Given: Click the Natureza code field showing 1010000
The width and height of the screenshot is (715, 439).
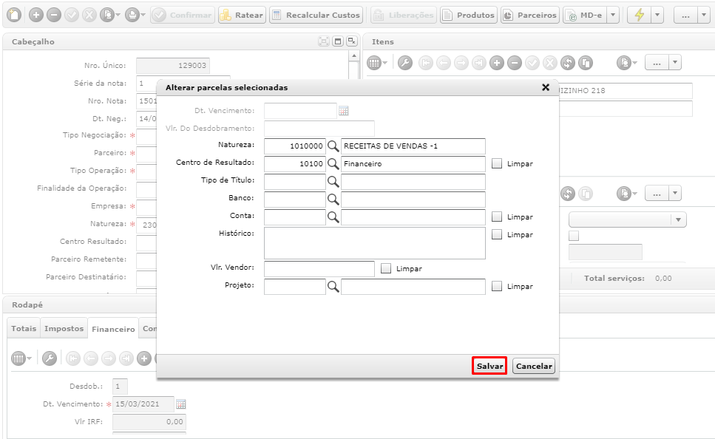Looking at the screenshot, I should (294, 146).
